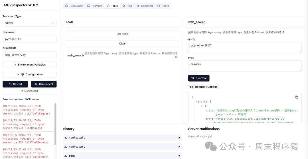Expand history entry 2. ping

(x=122, y=156)
